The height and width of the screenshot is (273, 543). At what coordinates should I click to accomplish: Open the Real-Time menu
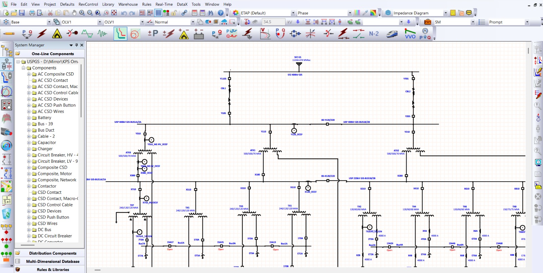click(164, 4)
